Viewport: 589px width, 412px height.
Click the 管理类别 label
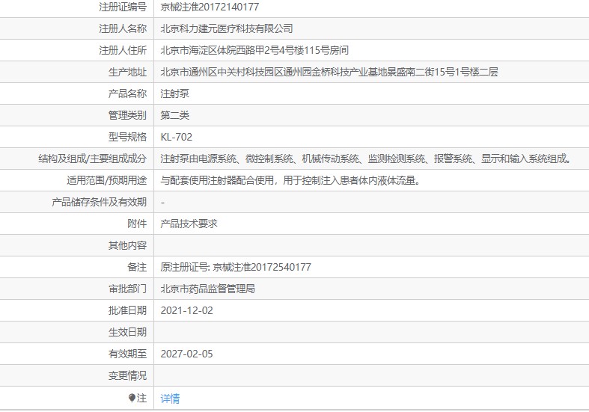(x=128, y=115)
